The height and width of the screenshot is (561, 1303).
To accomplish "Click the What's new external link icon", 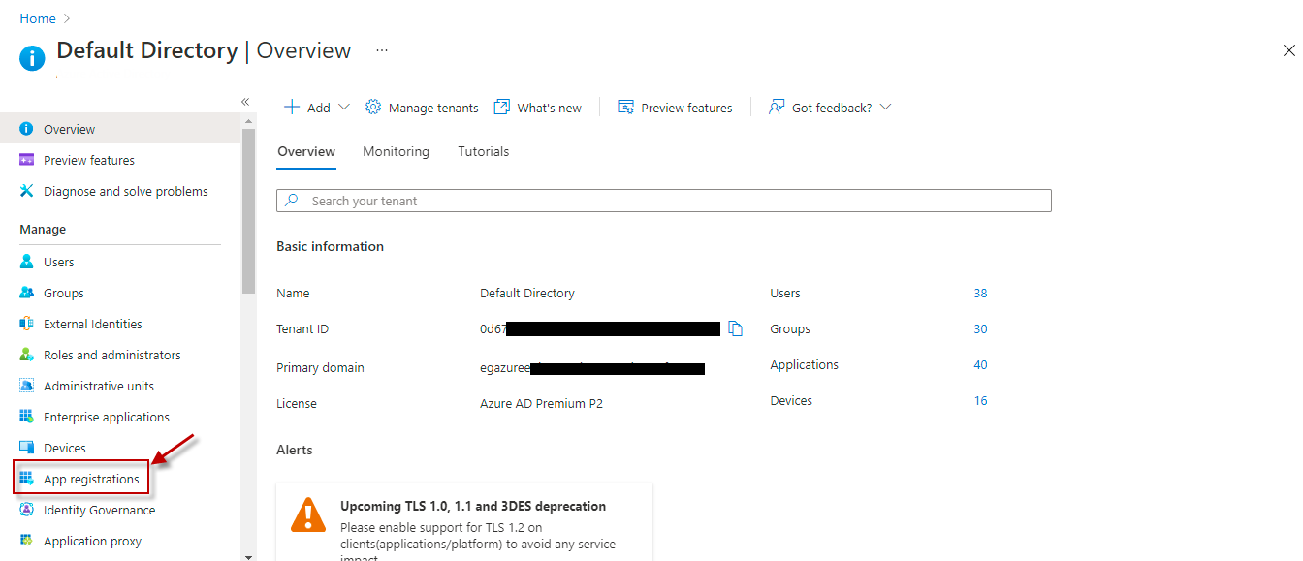I will 501,107.
